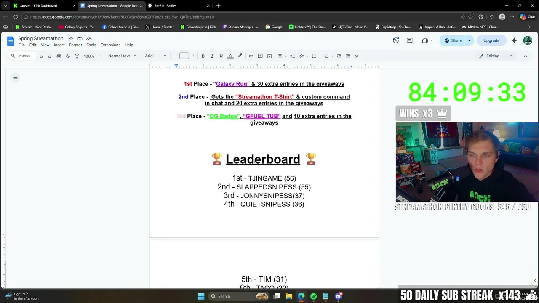Click the Share button
Screen dimensions: 539x303
point(453,40)
